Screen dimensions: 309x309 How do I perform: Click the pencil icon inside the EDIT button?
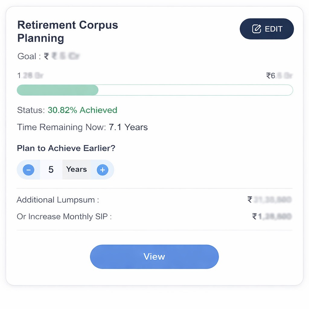(x=256, y=29)
